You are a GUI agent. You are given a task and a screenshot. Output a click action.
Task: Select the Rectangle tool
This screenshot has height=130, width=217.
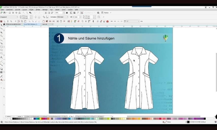coord(2,47)
